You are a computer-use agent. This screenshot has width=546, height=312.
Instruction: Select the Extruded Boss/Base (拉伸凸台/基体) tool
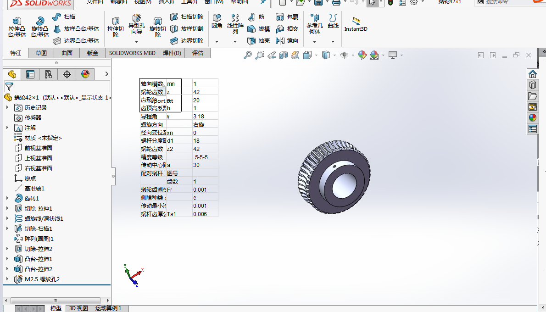tap(17, 27)
